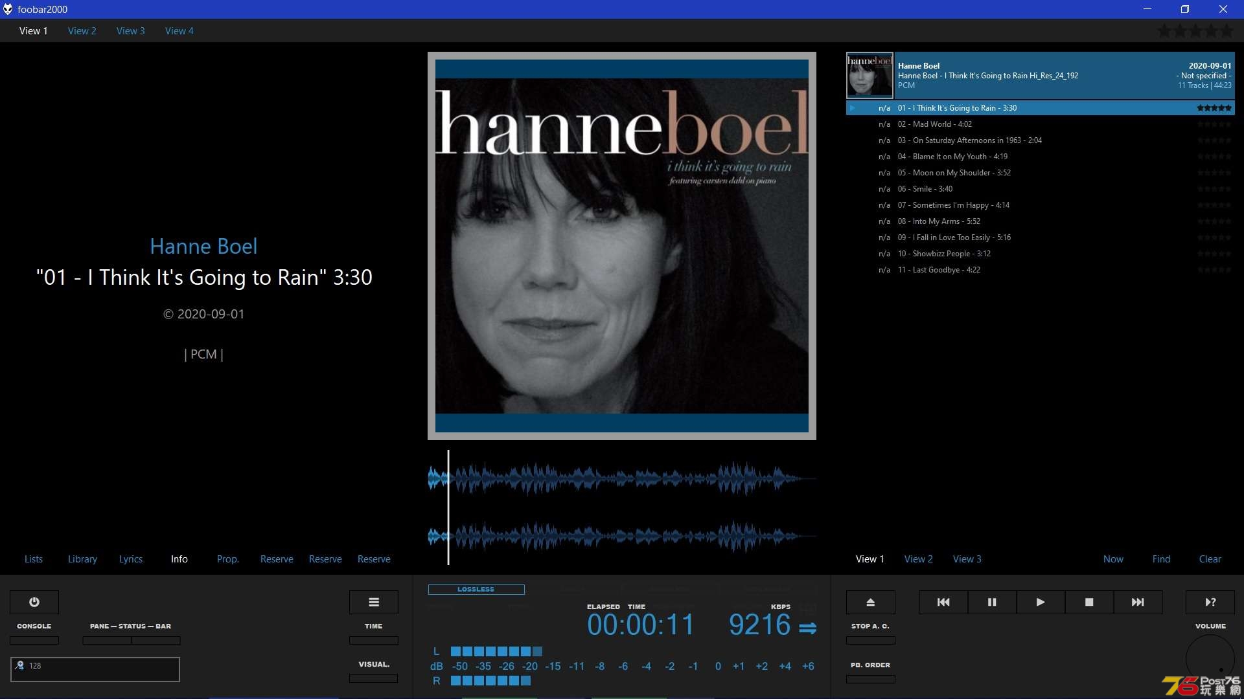1244x699 pixels.
Task: Select track 07 - Sometimes I'm Happy
Action: click(1041, 205)
